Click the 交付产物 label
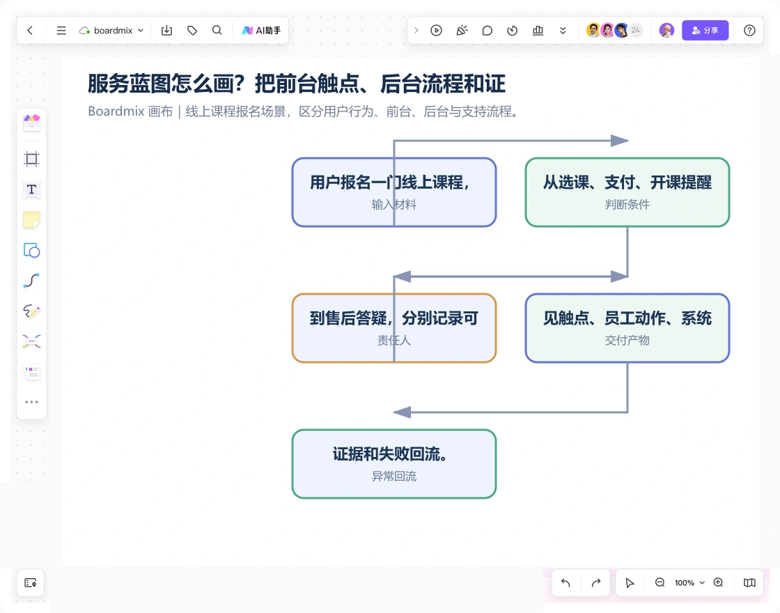This screenshot has width=780, height=613. (x=627, y=341)
